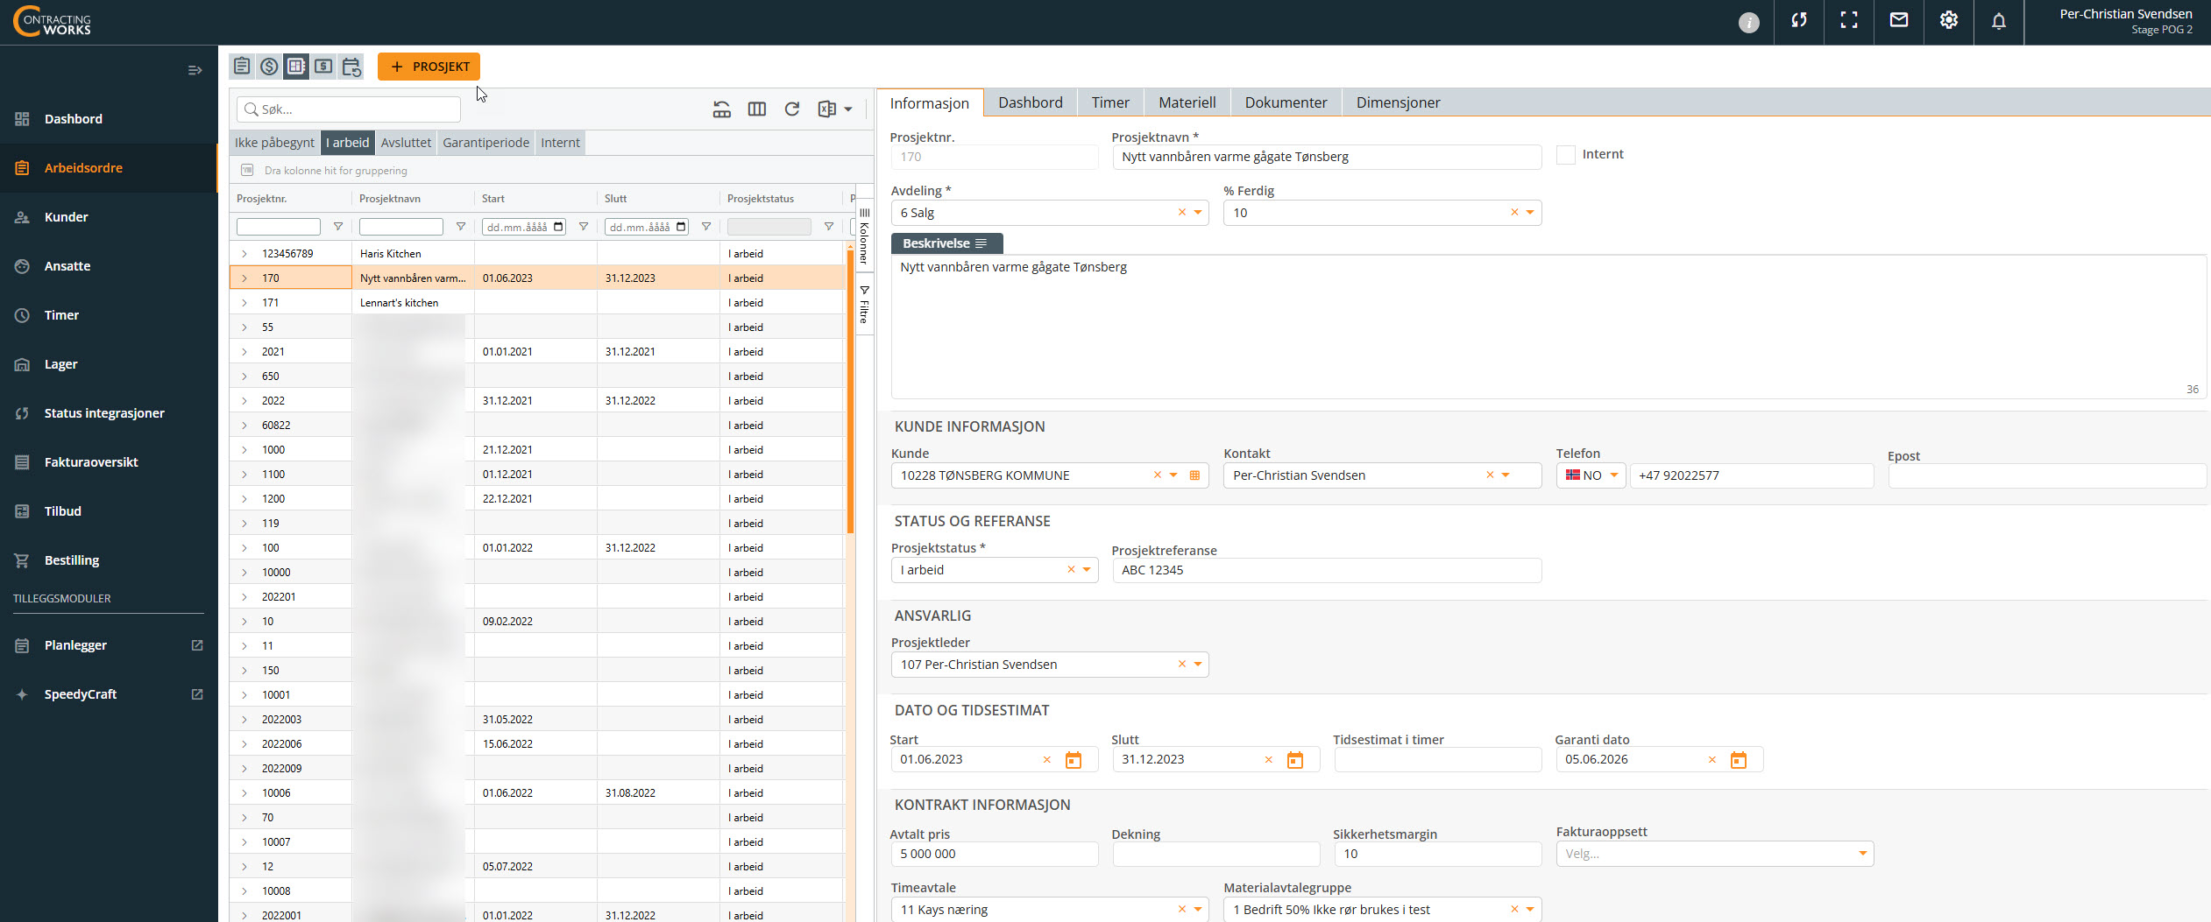
Task: Open Planlegger add-on module
Action: [x=109, y=645]
